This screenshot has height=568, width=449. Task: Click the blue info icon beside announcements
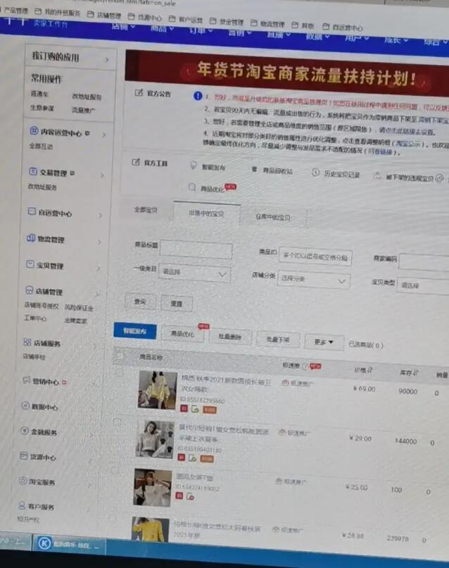pyautogui.click(x=198, y=96)
